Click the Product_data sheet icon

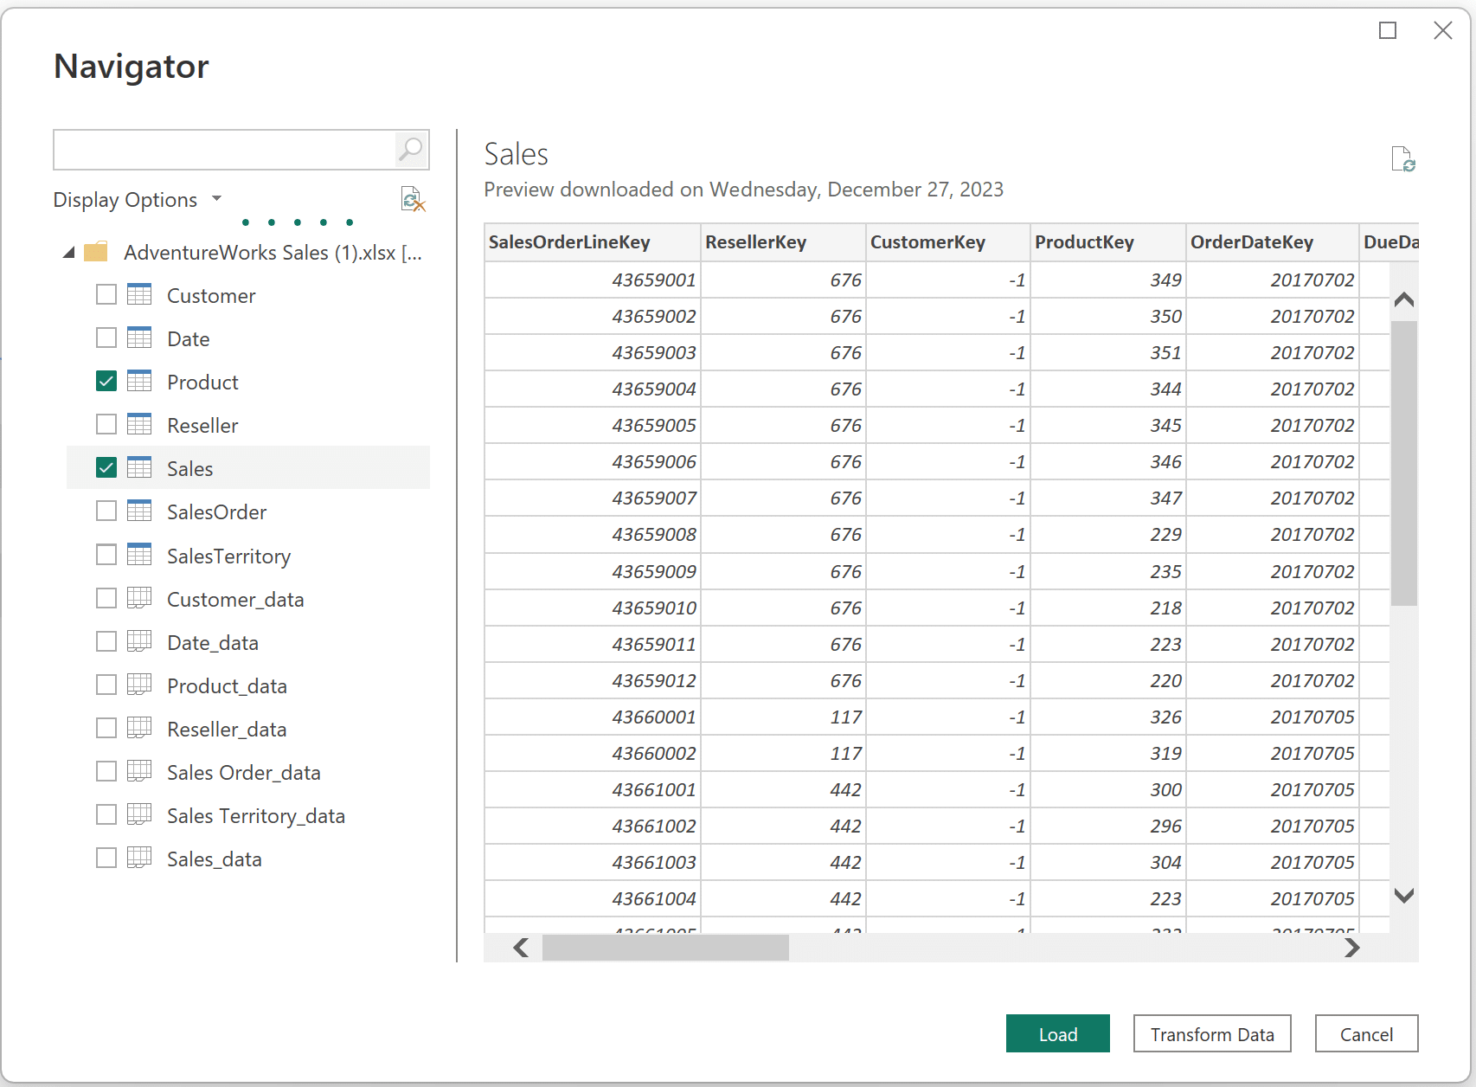tap(139, 685)
